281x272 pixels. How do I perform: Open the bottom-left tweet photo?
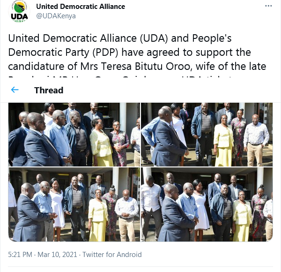pos(74,204)
